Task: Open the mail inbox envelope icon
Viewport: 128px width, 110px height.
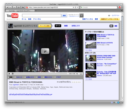Action: coord(109,16)
